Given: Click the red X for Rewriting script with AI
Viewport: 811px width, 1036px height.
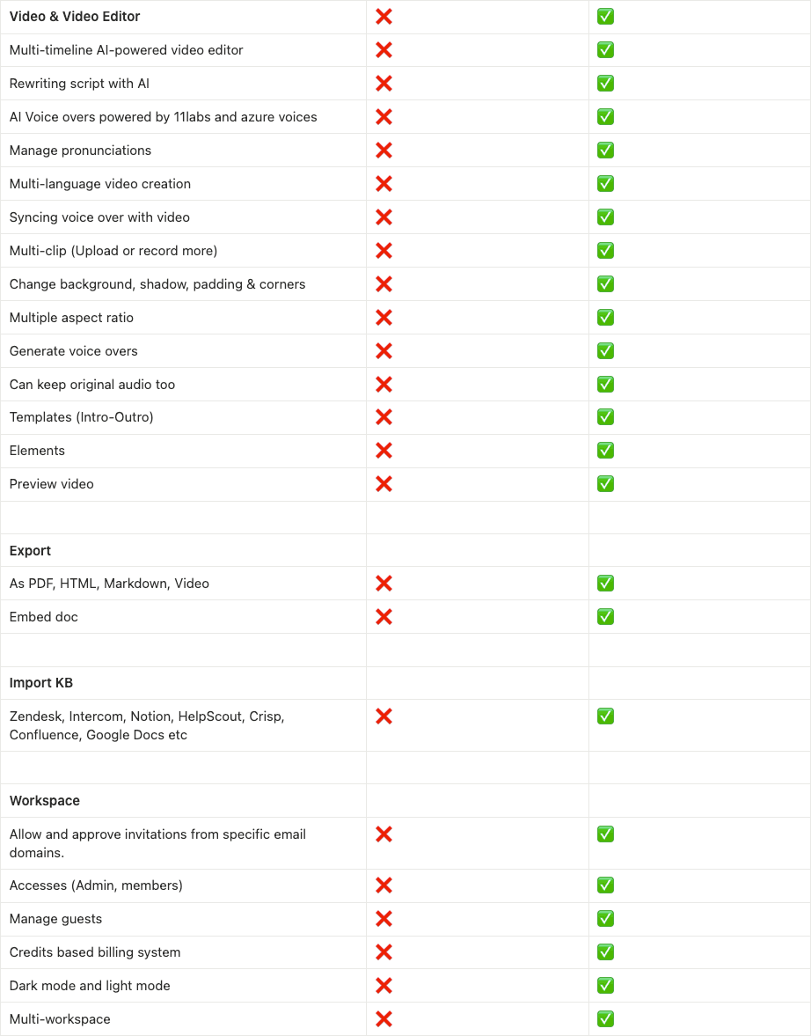Looking at the screenshot, I should coord(384,84).
